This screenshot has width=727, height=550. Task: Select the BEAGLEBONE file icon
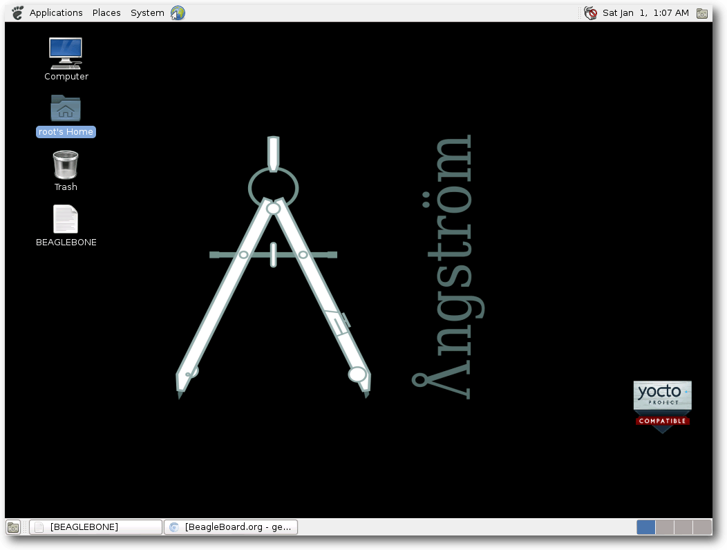pyautogui.click(x=66, y=219)
